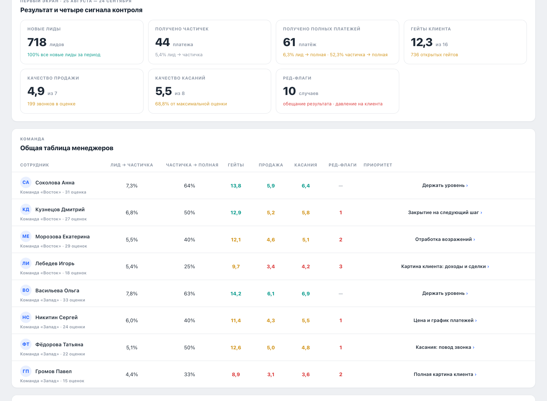The image size is (547, 401).
Task: Open 'Цена и график платежей' priority link
Action: tap(445, 320)
